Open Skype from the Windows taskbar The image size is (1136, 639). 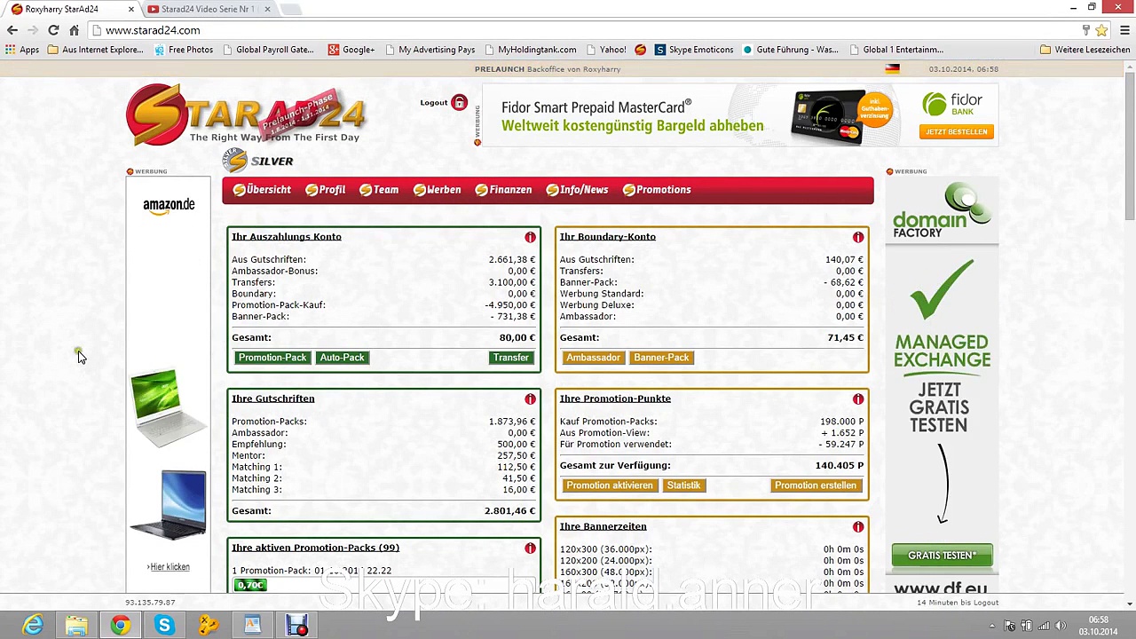164,626
